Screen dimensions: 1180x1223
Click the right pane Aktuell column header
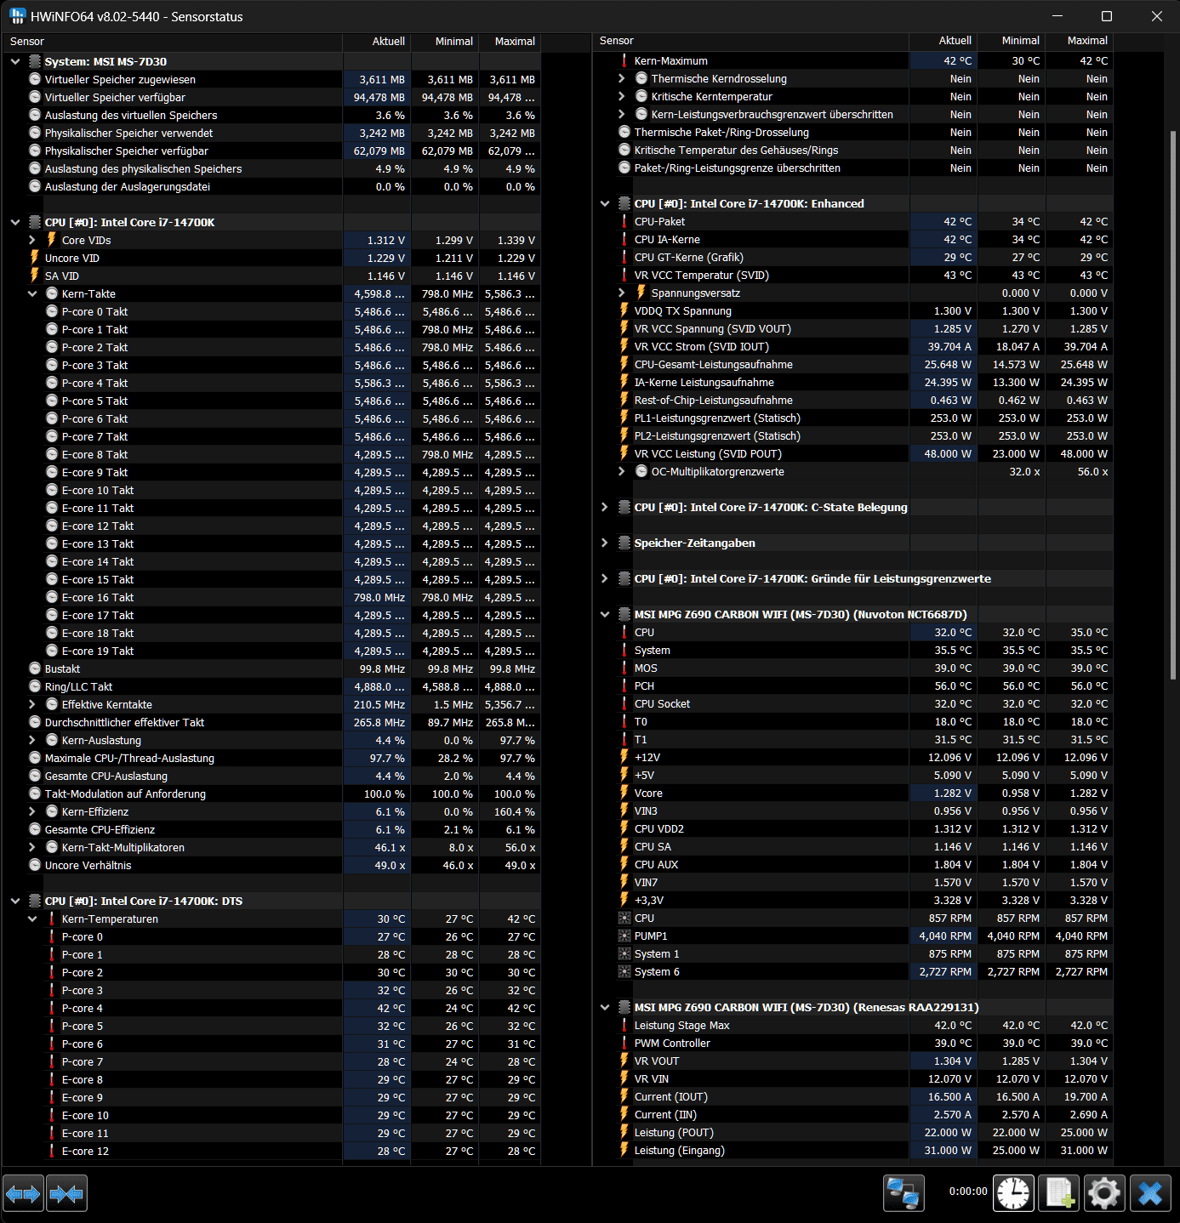pos(943,40)
